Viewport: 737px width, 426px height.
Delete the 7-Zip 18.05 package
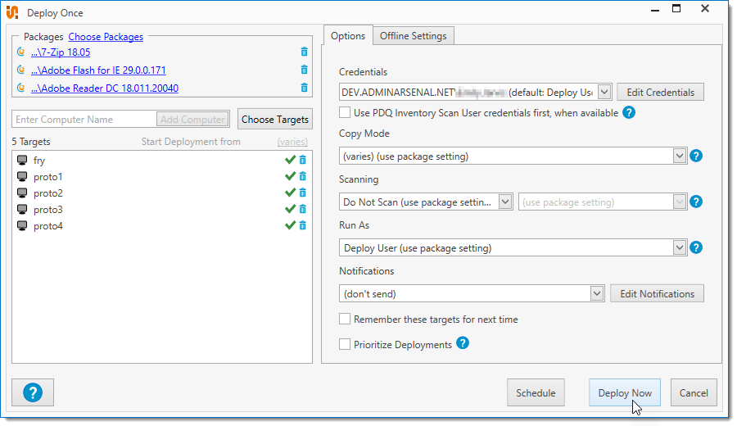(x=305, y=52)
